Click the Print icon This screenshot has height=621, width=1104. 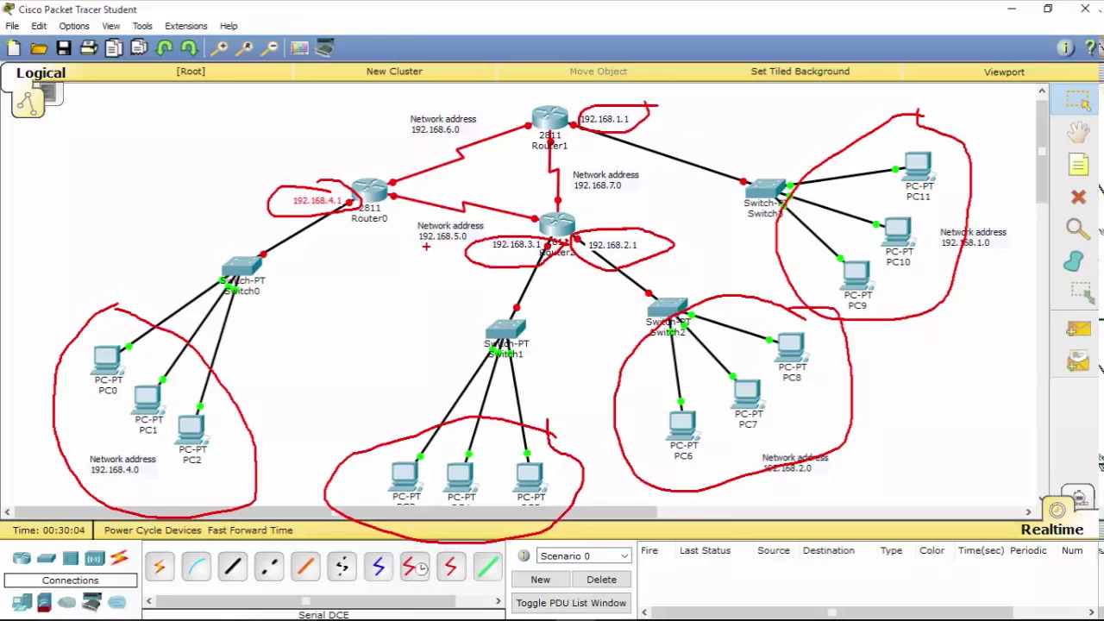click(x=89, y=48)
